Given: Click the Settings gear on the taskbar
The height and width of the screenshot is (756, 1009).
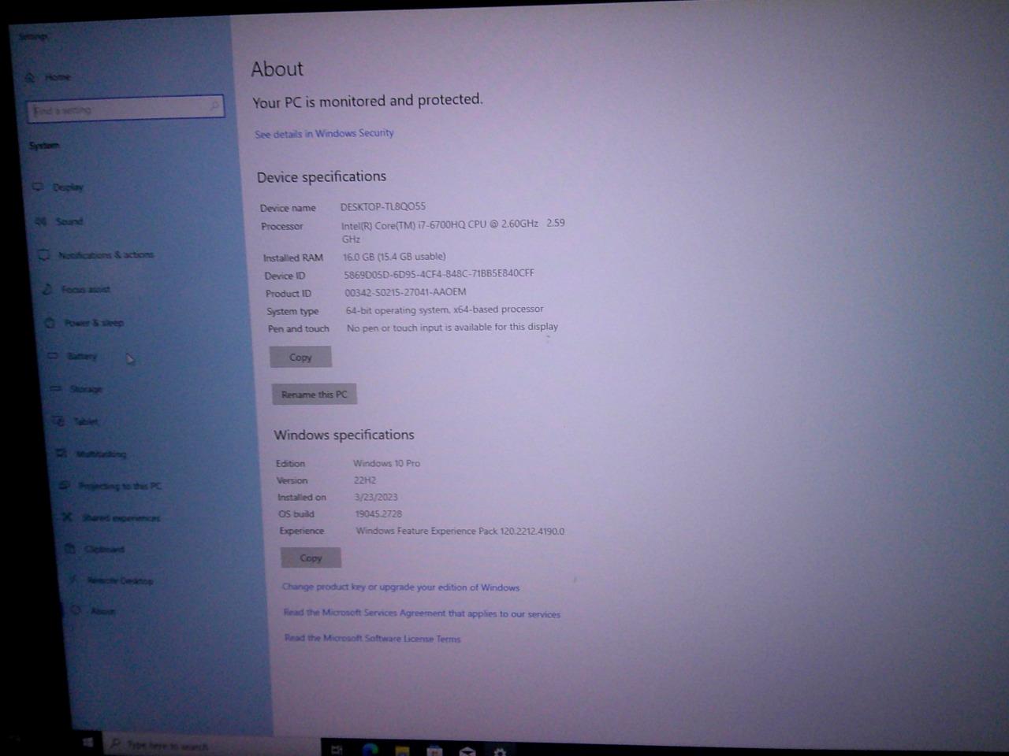Looking at the screenshot, I should coord(499,751).
